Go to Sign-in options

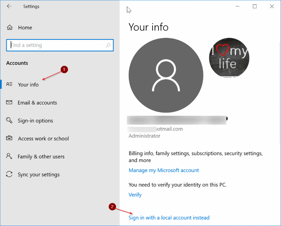click(x=35, y=121)
